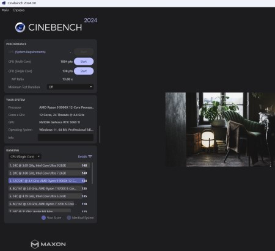Click the ranking list scrollbar
Viewport: 275px width, 251px height.
point(92,173)
